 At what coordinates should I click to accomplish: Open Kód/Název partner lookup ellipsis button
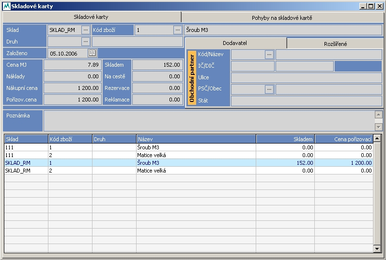click(x=269, y=55)
